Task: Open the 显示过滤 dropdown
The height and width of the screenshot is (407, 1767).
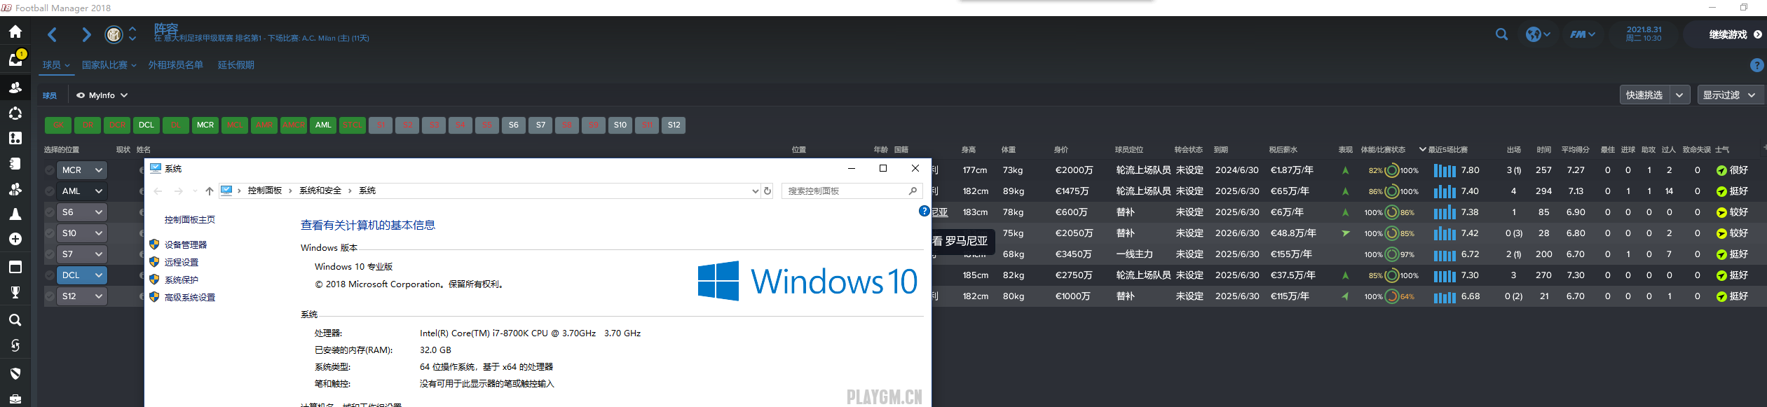Action: [1729, 95]
